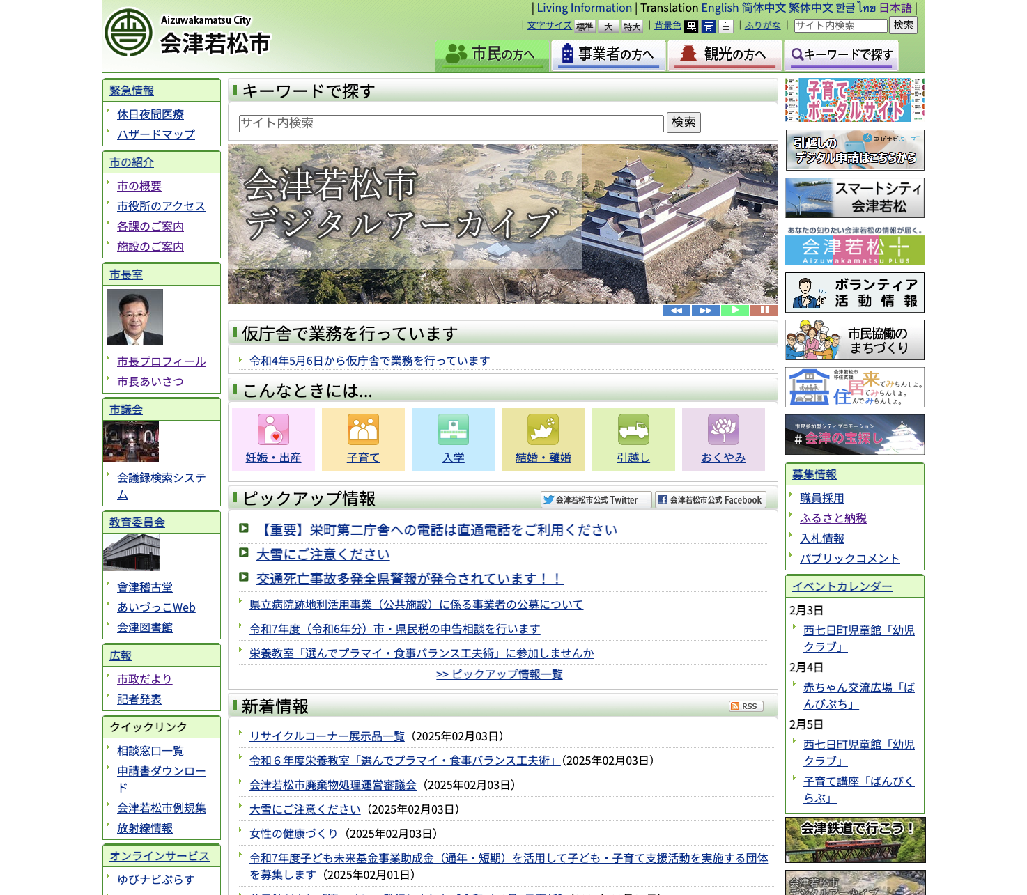The image size is (1027, 895).
Task: Open the staff recruitment (職員採用) link
Action: click(x=822, y=498)
